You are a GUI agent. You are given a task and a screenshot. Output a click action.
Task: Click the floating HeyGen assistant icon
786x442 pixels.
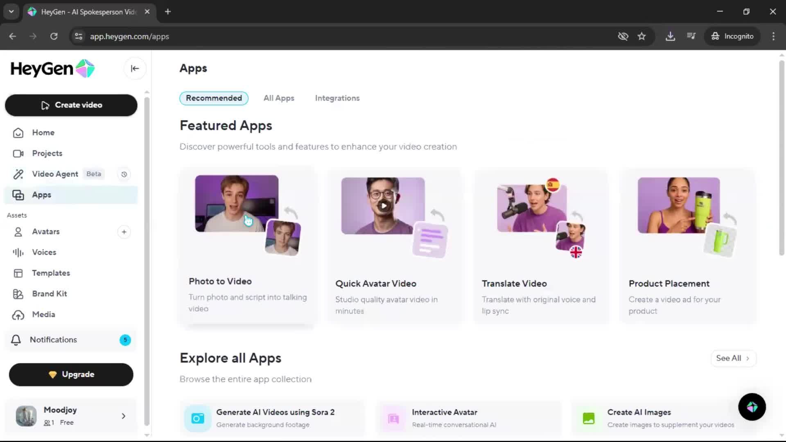coord(752,407)
